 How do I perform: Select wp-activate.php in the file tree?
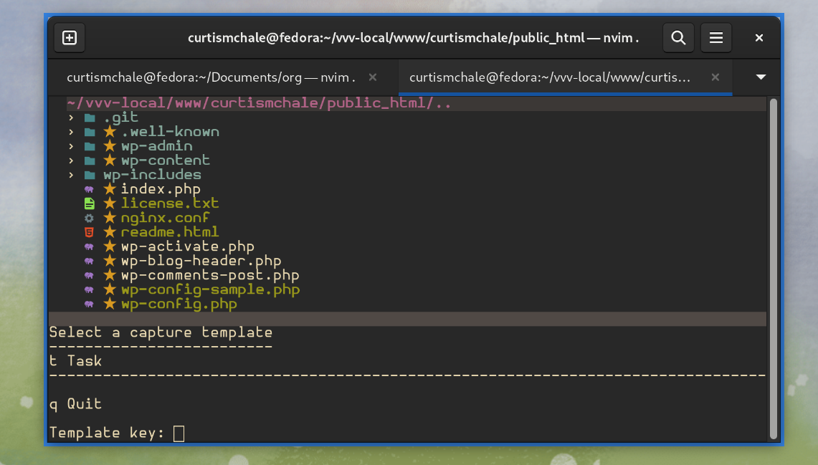pyautogui.click(x=187, y=246)
